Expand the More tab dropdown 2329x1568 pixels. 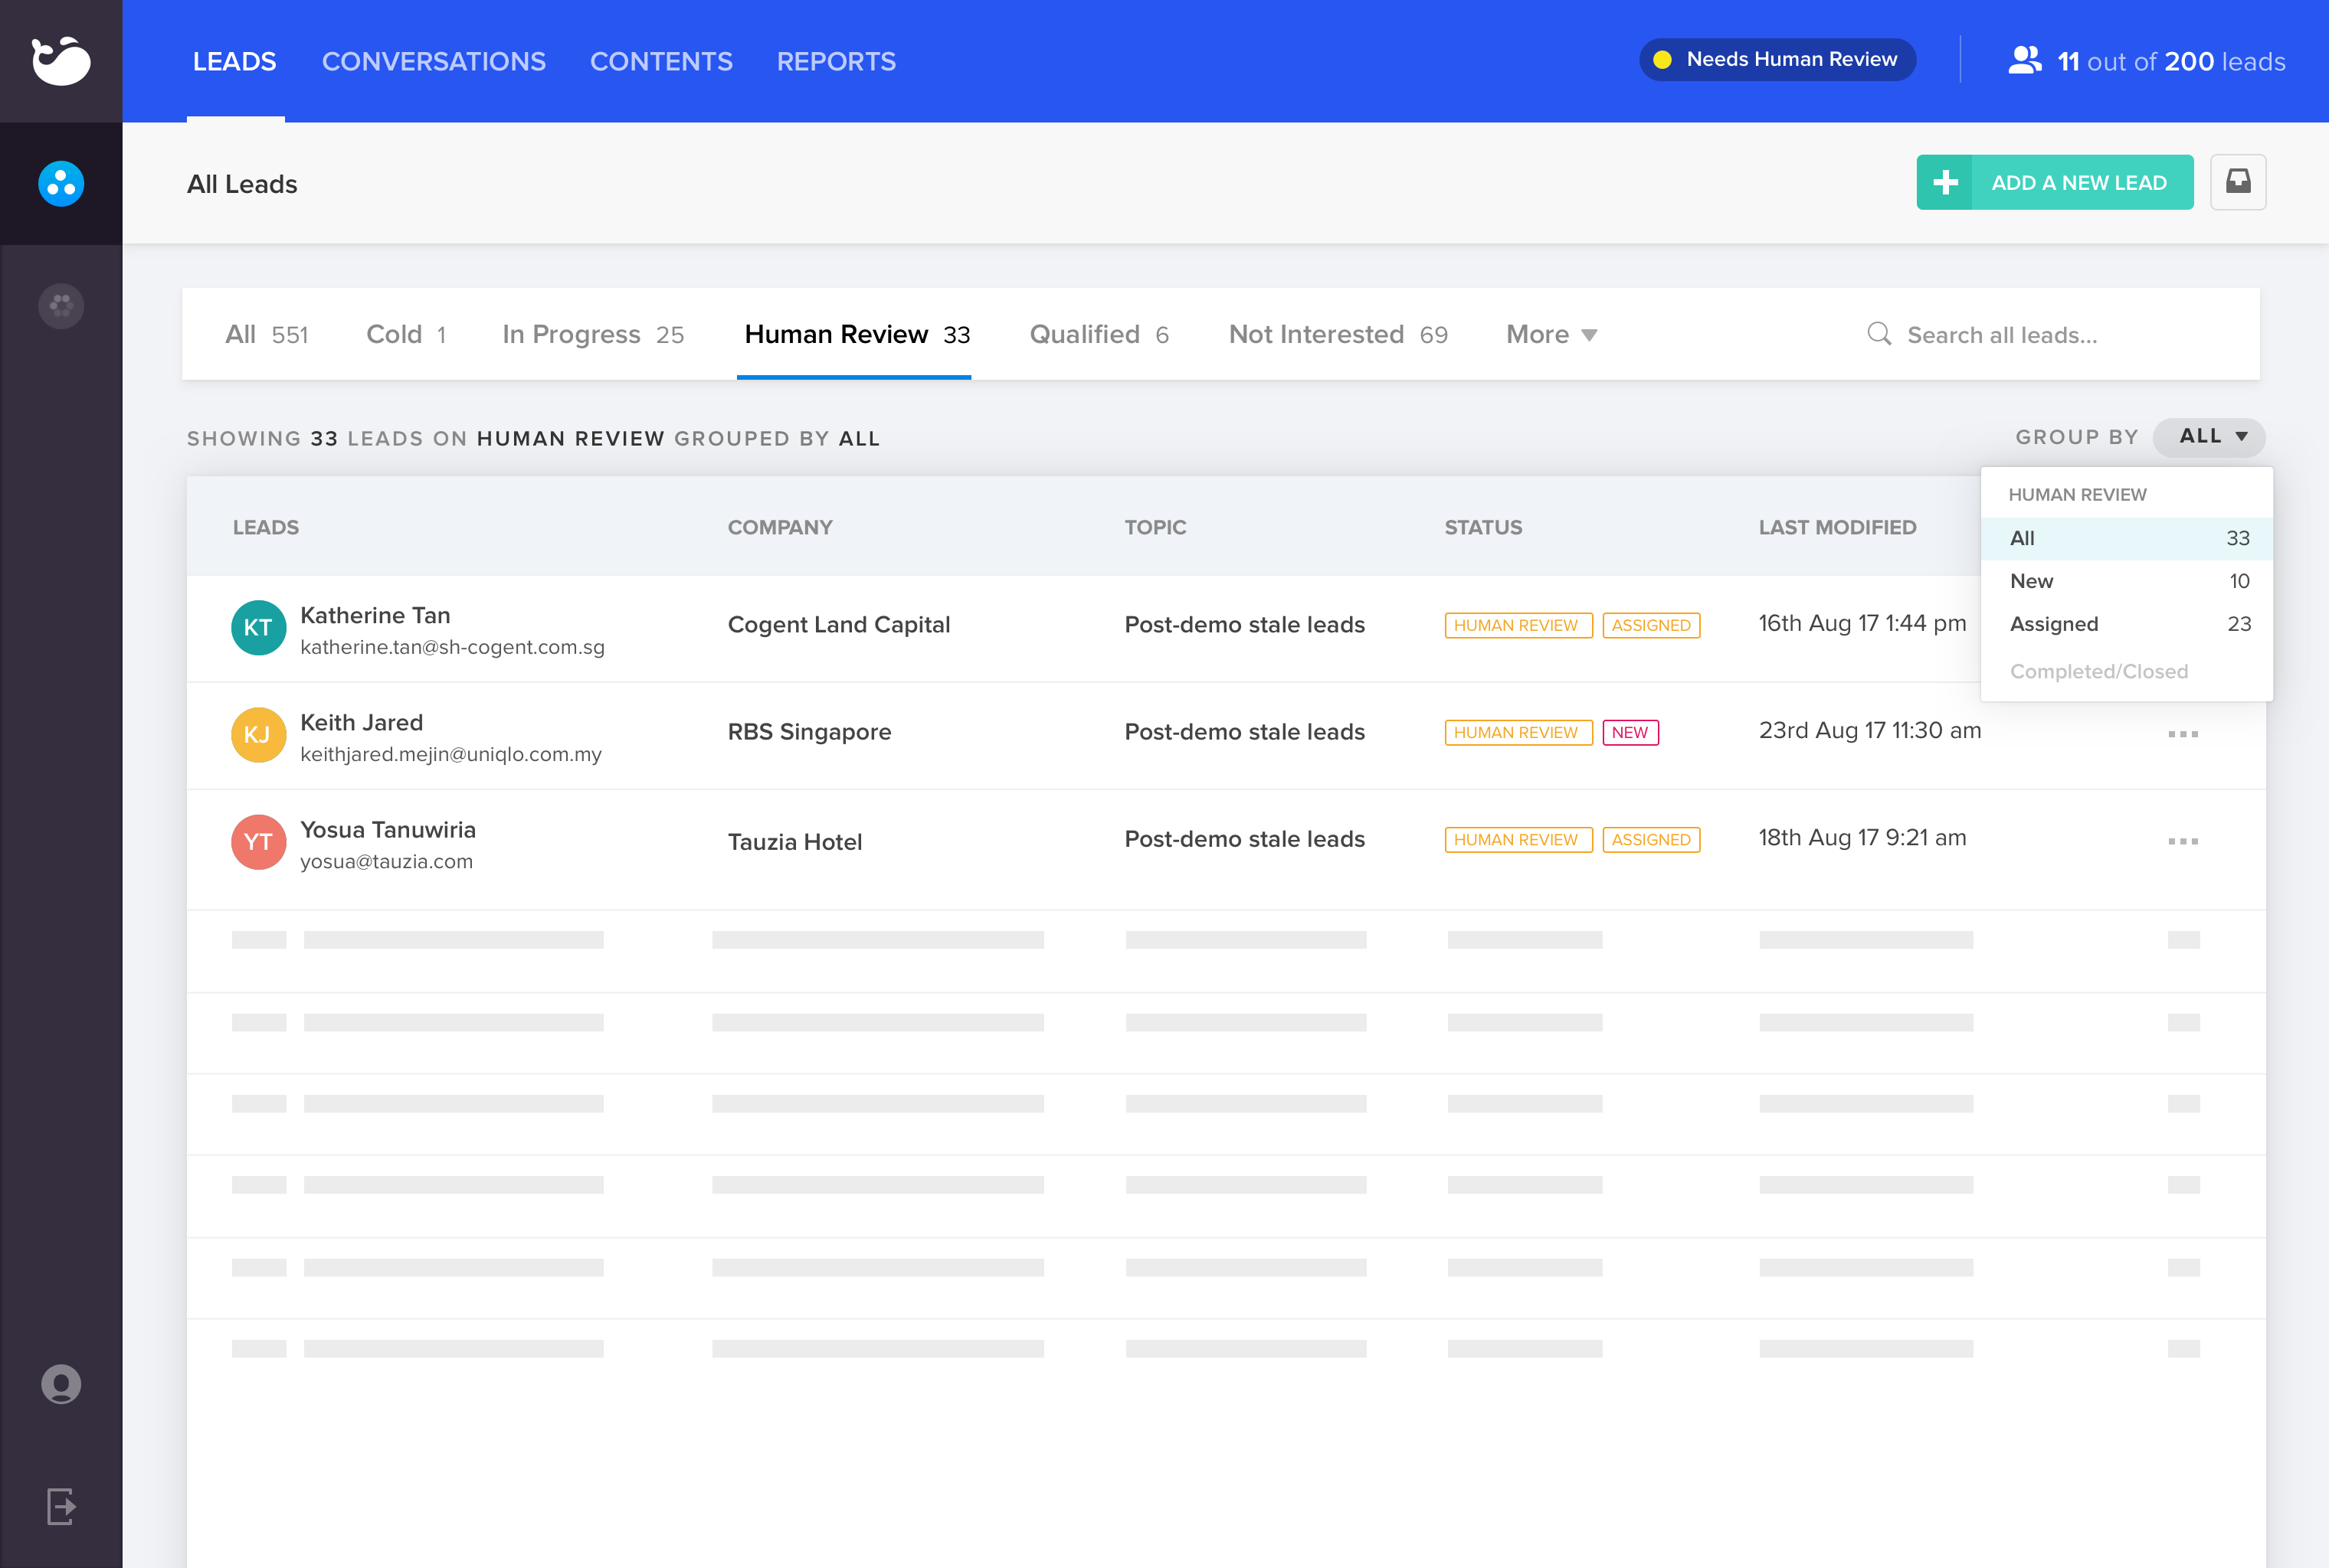[x=1551, y=334]
